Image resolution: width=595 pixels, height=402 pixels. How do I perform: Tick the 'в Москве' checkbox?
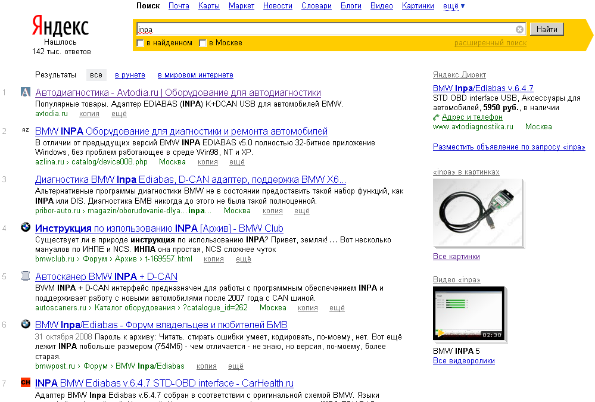click(203, 43)
